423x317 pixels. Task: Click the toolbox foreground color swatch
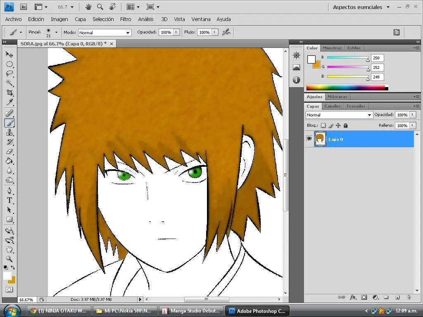tap(7, 276)
